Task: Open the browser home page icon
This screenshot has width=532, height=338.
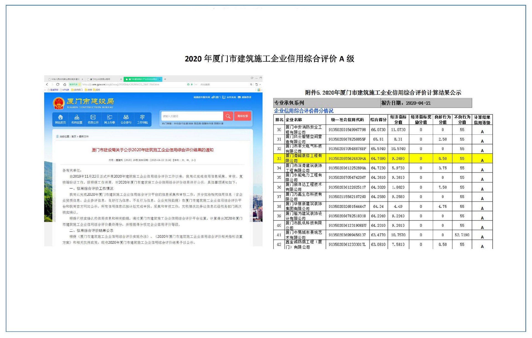Action: [65, 84]
